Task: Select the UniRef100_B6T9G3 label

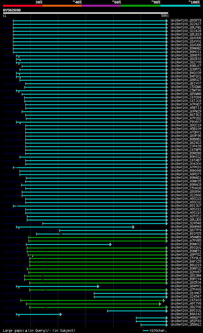Action: tap(186, 115)
